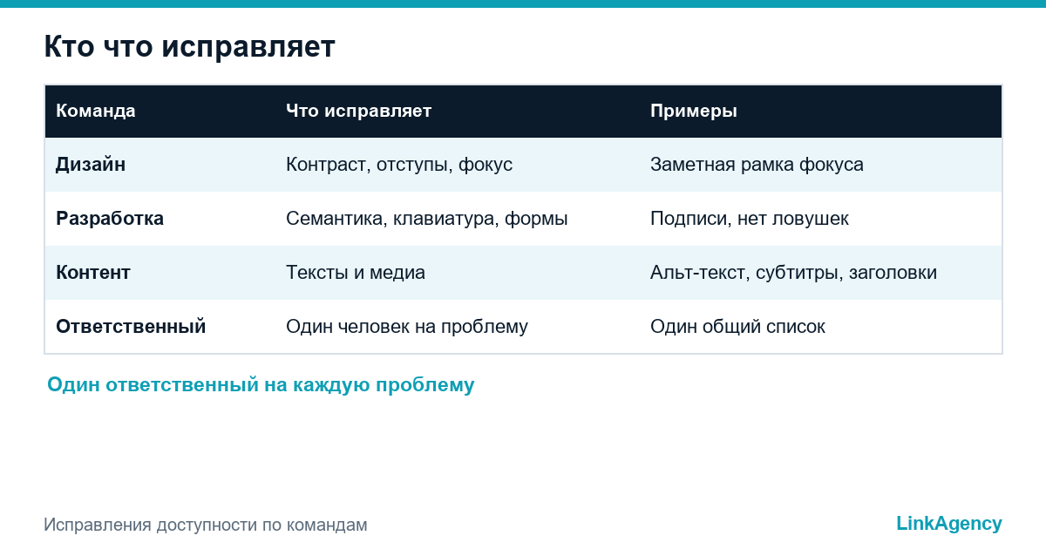The height and width of the screenshot is (549, 1046).
Task: Select the "Примеры" column header
Action: tap(694, 112)
